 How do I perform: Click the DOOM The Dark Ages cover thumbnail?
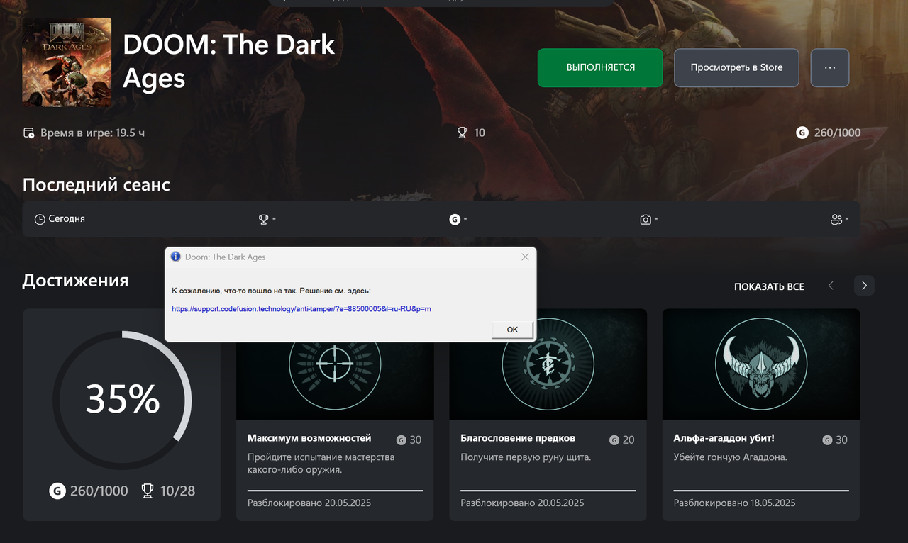point(67,62)
